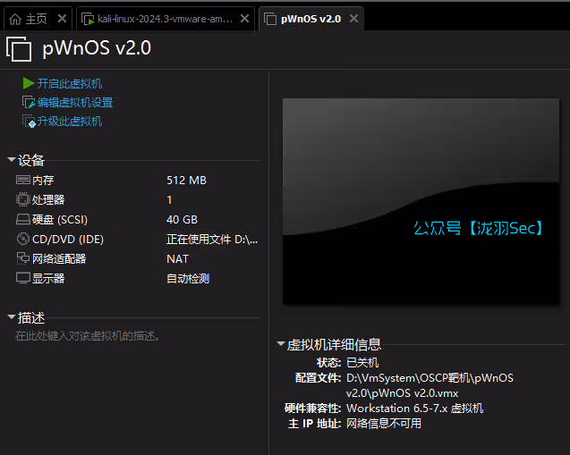This screenshot has width=570, height=455.
Task: Collapse the 设备 devices section
Action: click(x=12, y=160)
